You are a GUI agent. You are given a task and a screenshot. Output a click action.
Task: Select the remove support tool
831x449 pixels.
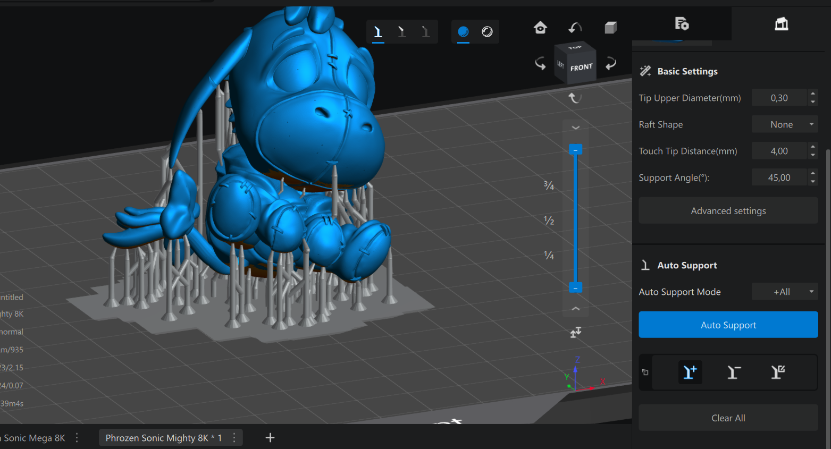click(x=734, y=372)
